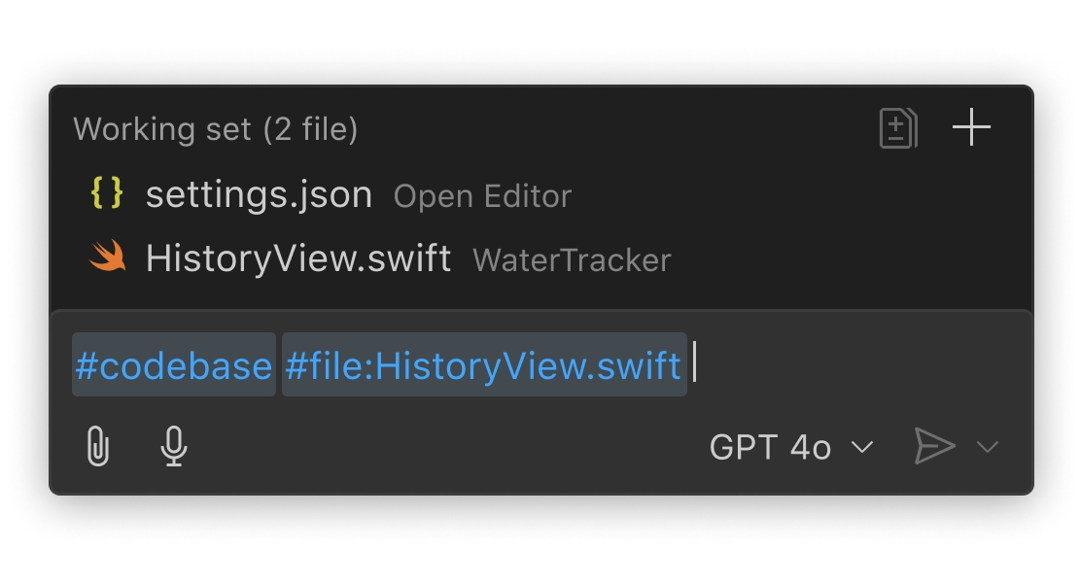Send the prompt with the arrow icon
Viewport: 1080px width, 583px height.
[x=934, y=446]
